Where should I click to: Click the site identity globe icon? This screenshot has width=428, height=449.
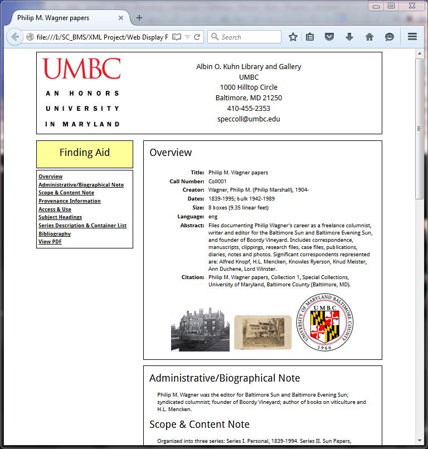30,37
